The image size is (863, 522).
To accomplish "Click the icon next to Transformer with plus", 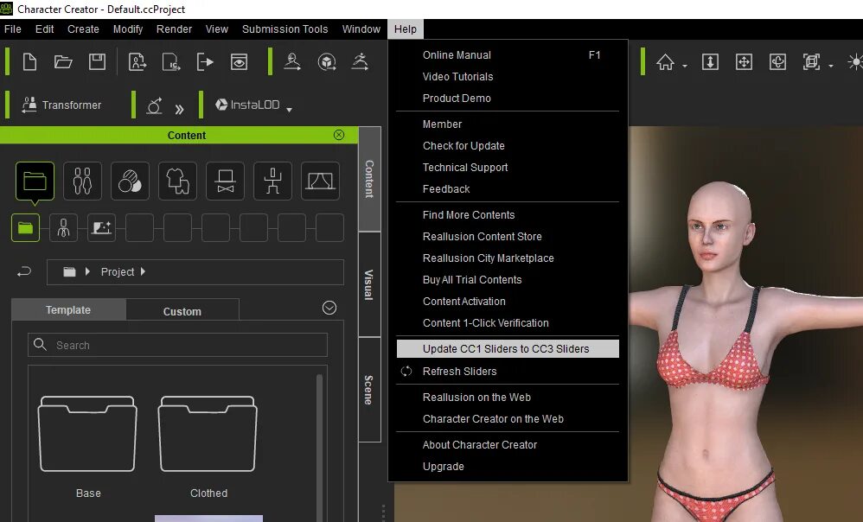I will 154,105.
